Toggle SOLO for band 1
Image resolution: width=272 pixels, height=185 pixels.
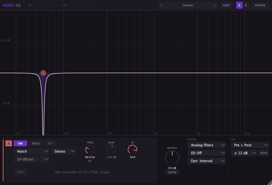(x=35, y=143)
